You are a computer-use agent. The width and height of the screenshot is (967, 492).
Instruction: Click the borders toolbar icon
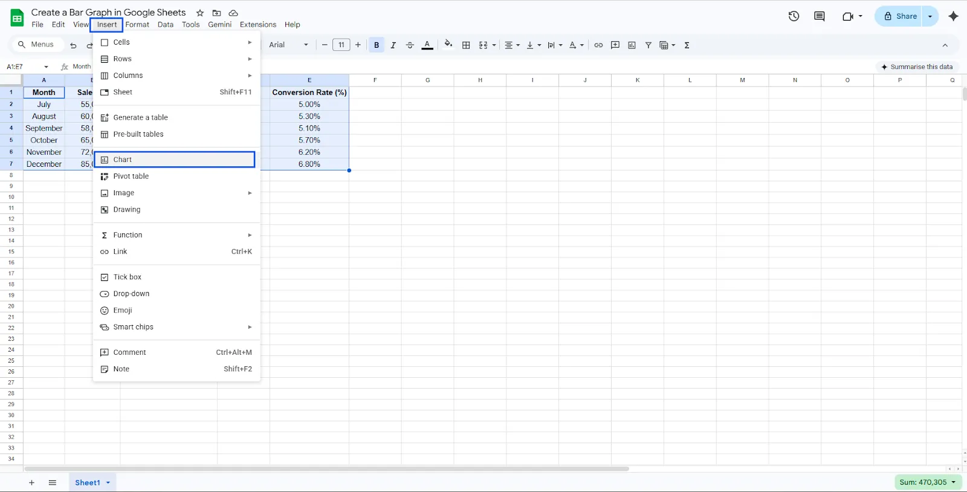[x=466, y=45]
